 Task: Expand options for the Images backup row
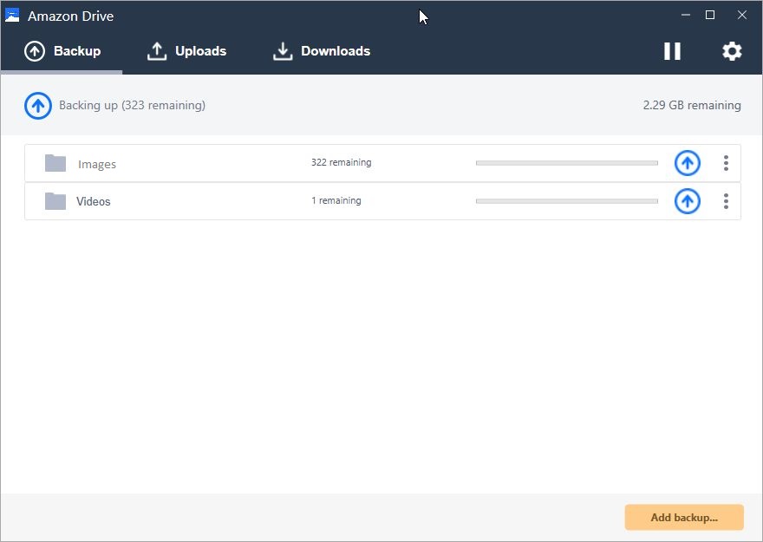pos(726,162)
